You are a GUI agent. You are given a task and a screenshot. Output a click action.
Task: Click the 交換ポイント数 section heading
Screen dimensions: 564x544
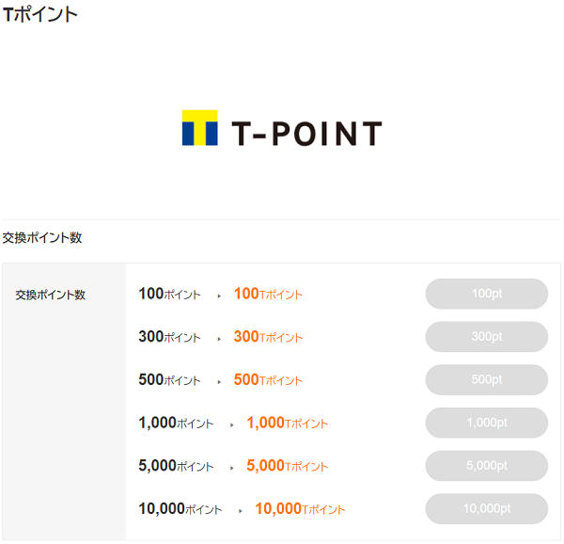point(42,237)
